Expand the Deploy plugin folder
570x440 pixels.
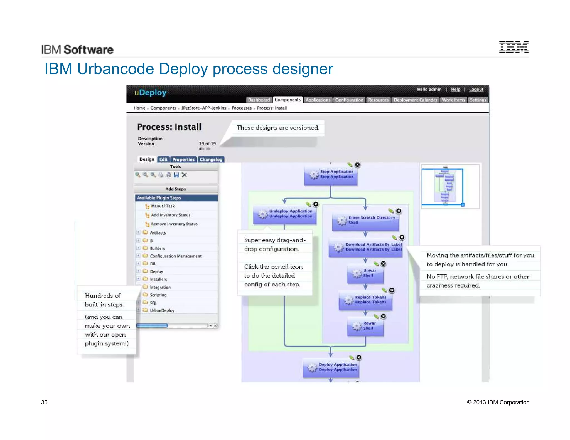point(138,271)
